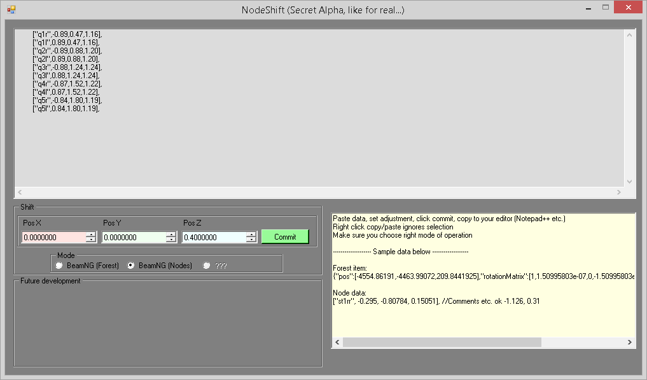
Task: Click the Pos Z input field
Action: (214, 238)
